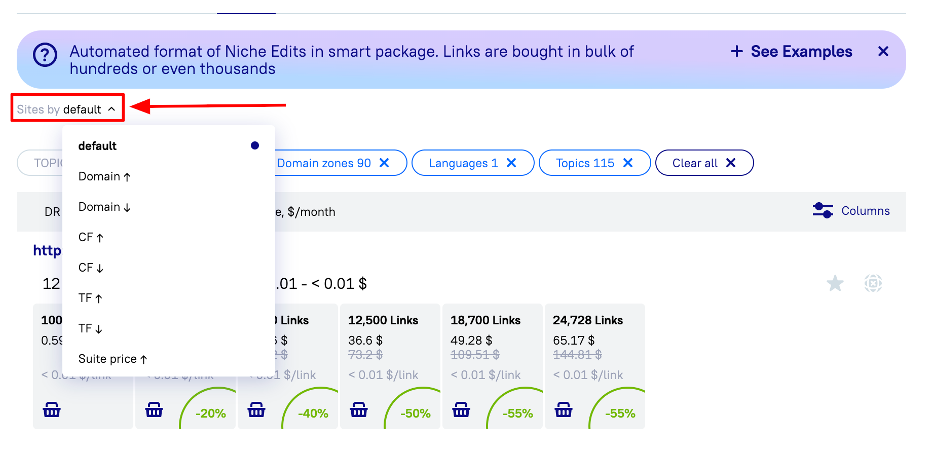Open the Domain zones 90 filter chip

click(324, 163)
